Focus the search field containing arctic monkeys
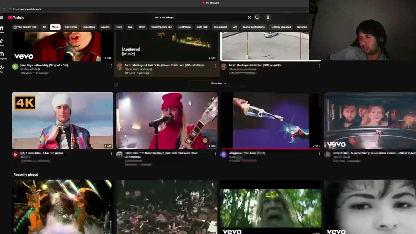 [199, 17]
